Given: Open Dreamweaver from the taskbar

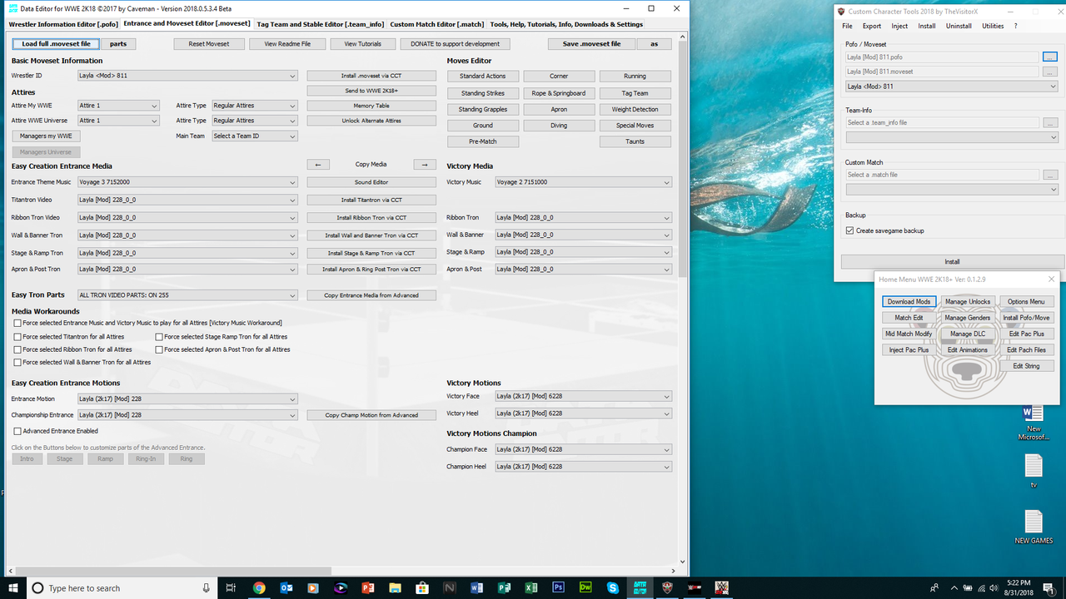Looking at the screenshot, I should click(585, 587).
